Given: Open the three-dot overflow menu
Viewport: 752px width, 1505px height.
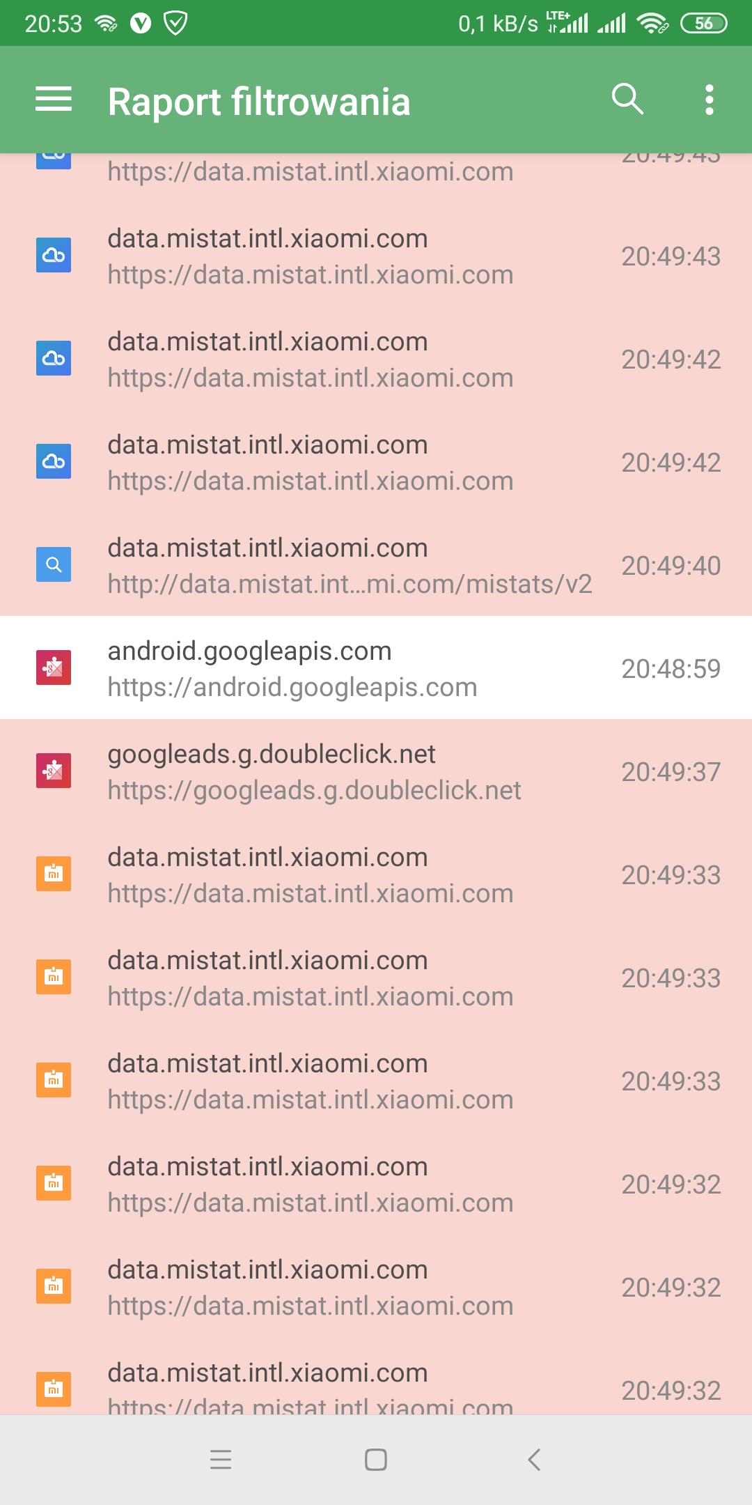Looking at the screenshot, I should [x=709, y=100].
